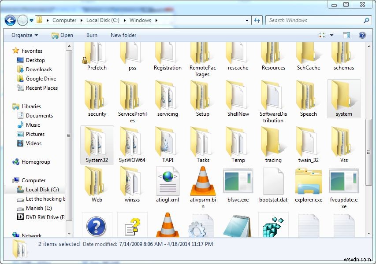Select Homegroup in the navigation pane

[x=31, y=162]
